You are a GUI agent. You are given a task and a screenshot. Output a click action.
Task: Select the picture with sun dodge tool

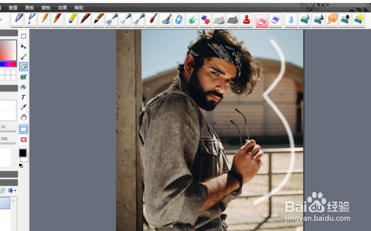point(359,20)
